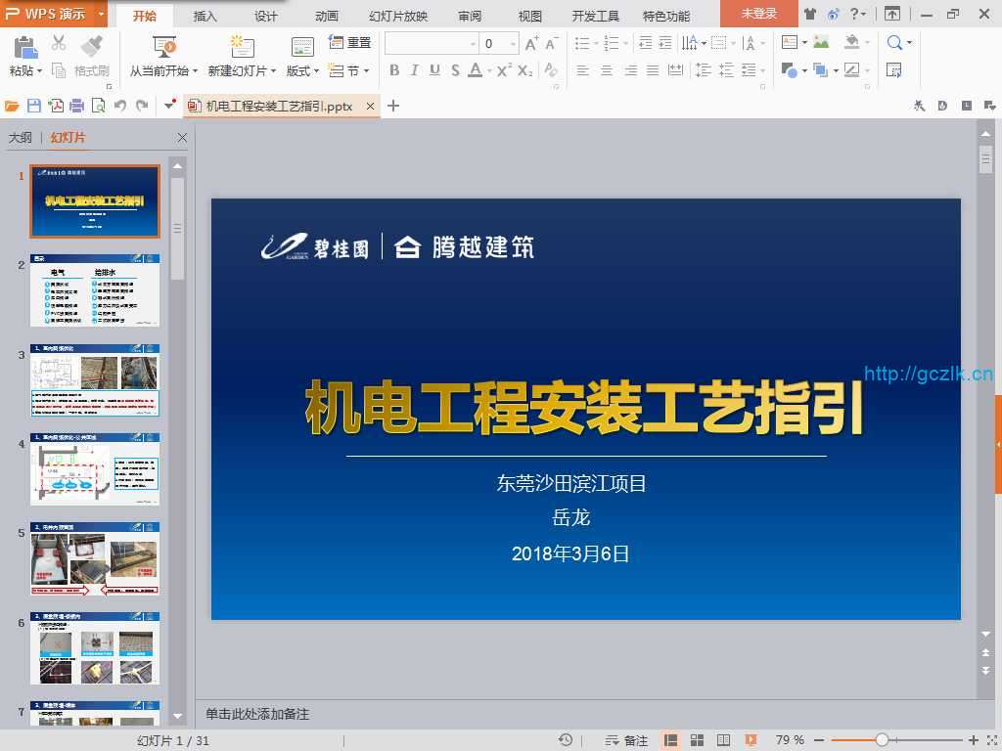Viewport: 1002px width, 751px height.
Task: Switch to slide sorter view in status bar
Action: [698, 740]
